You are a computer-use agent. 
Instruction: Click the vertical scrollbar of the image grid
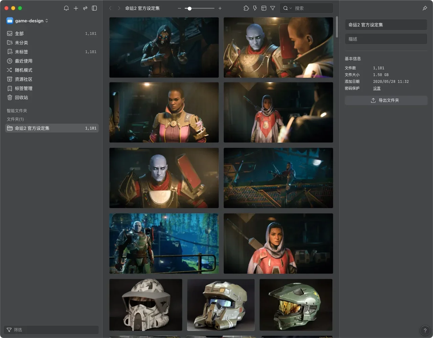(x=337, y=27)
